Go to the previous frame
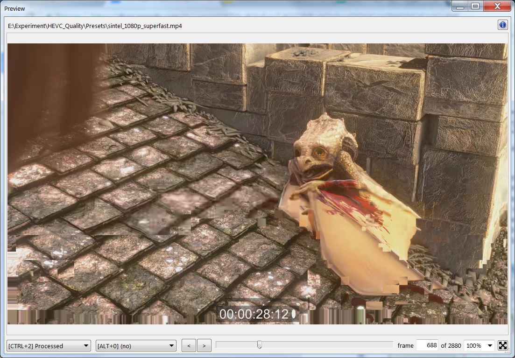515x358 pixels. 189,345
